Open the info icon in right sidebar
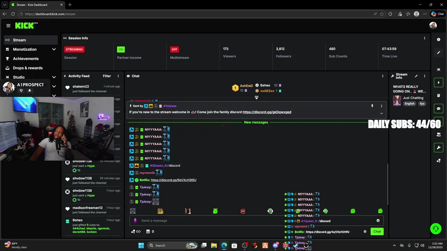 pyautogui.click(x=439, y=40)
